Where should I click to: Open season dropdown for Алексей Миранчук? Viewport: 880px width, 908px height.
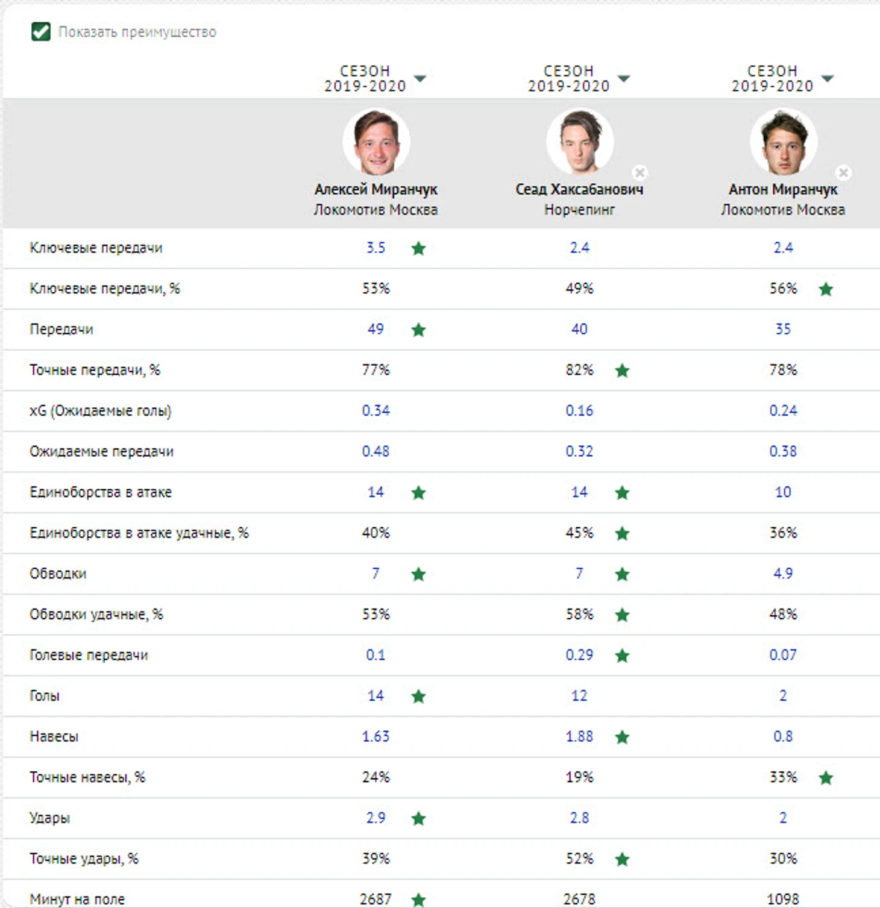coord(420,79)
